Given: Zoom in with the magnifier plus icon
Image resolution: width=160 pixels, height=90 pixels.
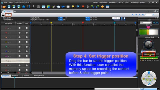Looking at the screenshot, I should (154, 23).
